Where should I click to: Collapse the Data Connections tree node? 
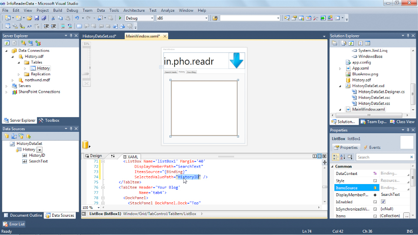click(x=7, y=50)
